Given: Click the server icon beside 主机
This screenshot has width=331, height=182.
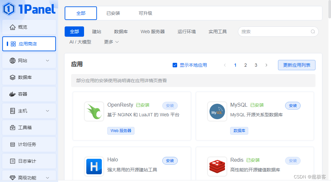Looking at the screenshot, I should pos(13,111).
